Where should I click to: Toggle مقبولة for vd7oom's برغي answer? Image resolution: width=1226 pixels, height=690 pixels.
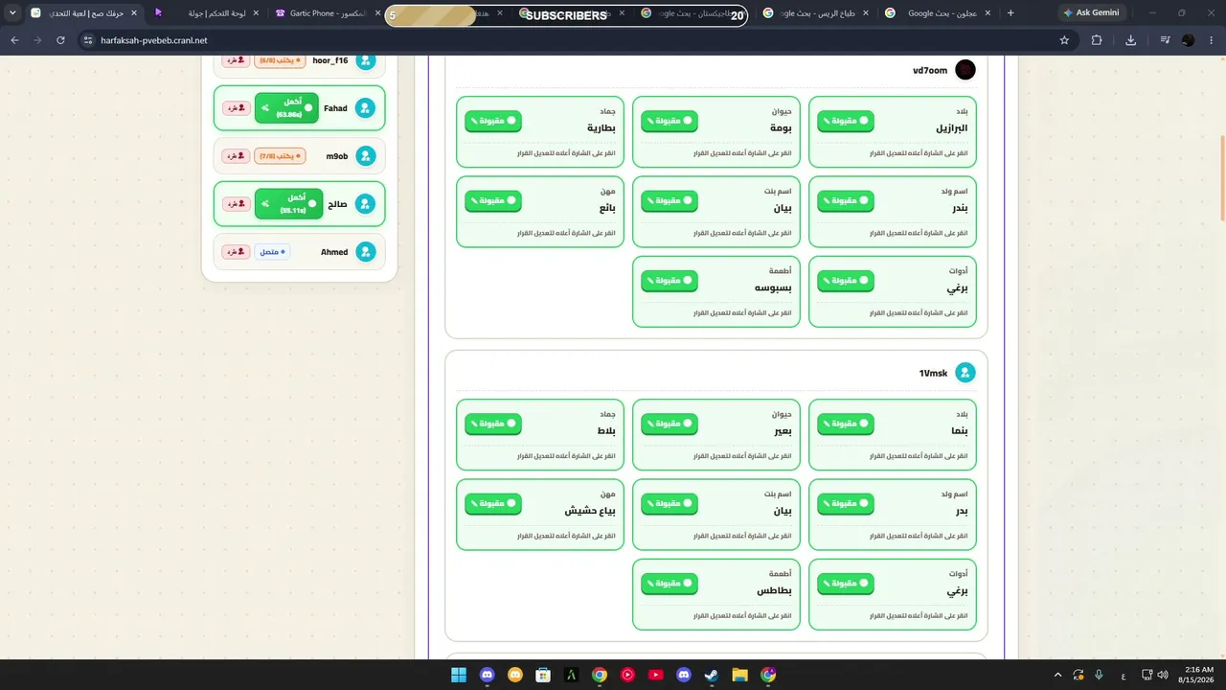[846, 280]
